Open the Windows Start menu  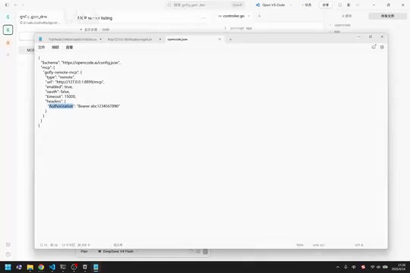click(8, 267)
